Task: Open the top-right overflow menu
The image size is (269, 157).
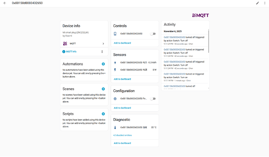Action: 265,3
